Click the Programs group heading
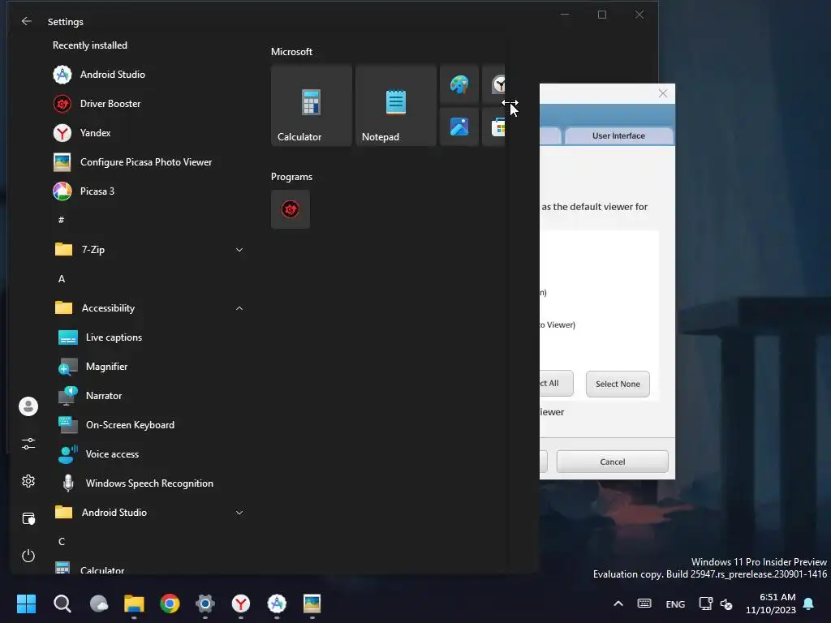Image resolution: width=831 pixels, height=623 pixels. (x=291, y=177)
